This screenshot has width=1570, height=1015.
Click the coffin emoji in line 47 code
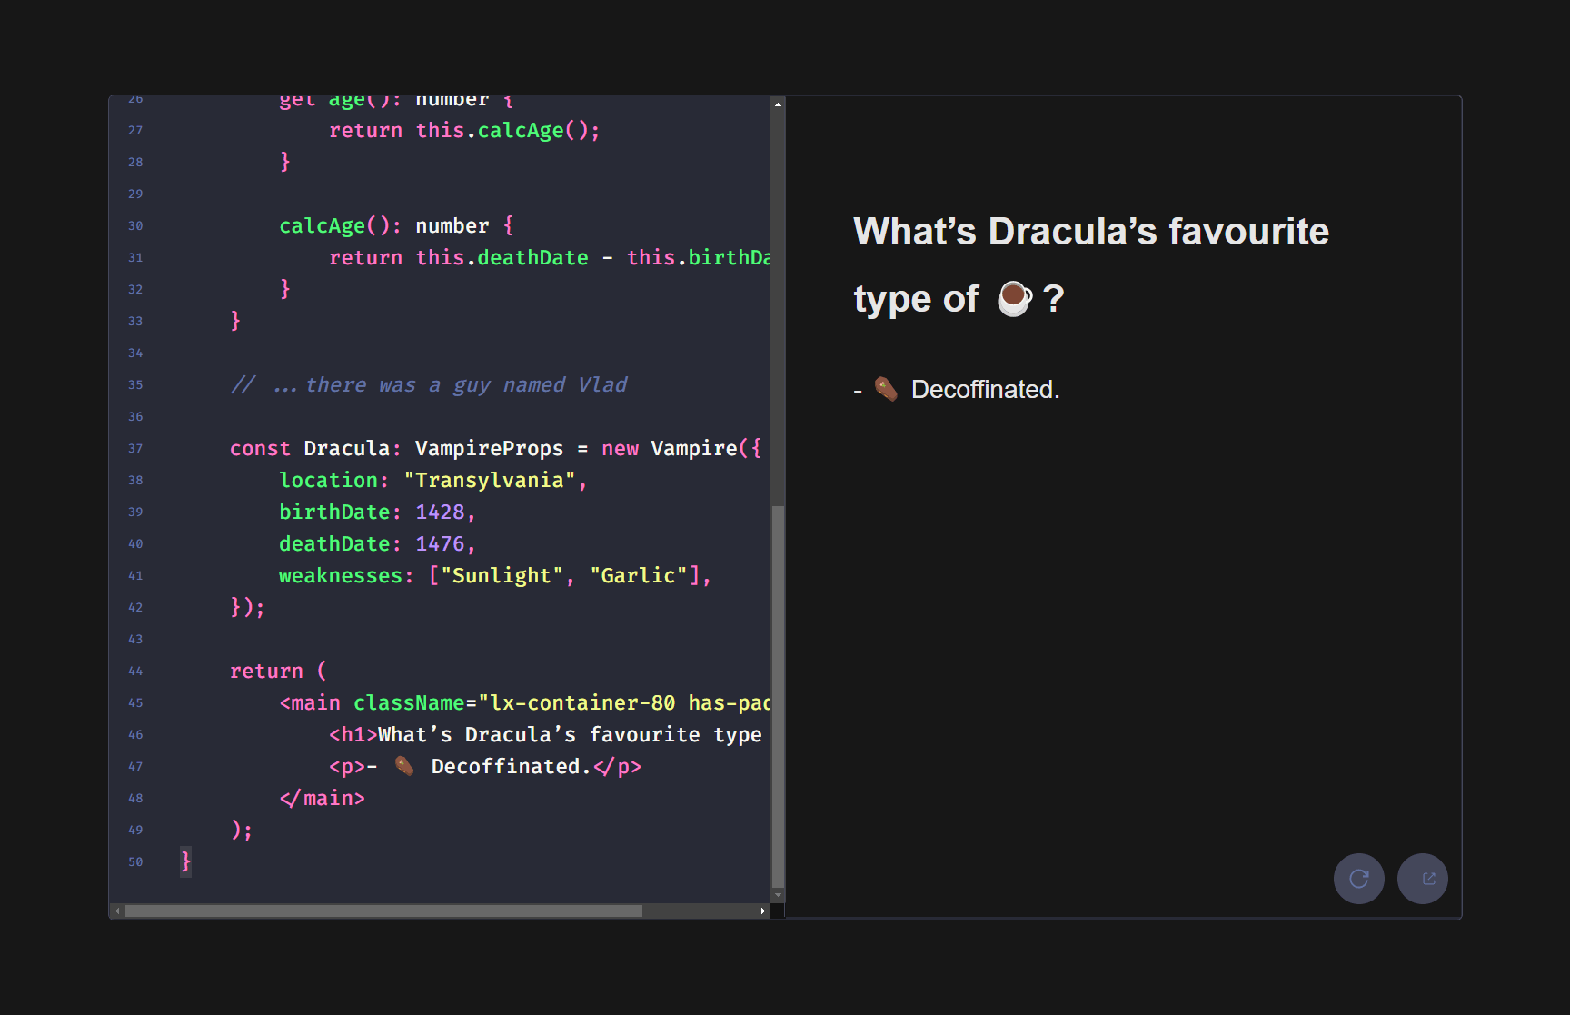[x=402, y=766]
